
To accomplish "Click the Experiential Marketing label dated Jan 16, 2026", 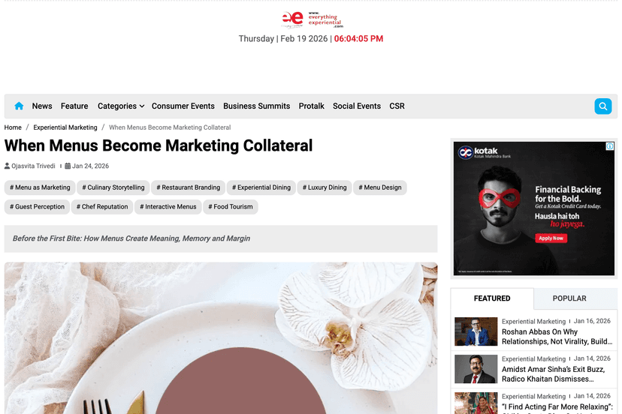I will 533,321.
